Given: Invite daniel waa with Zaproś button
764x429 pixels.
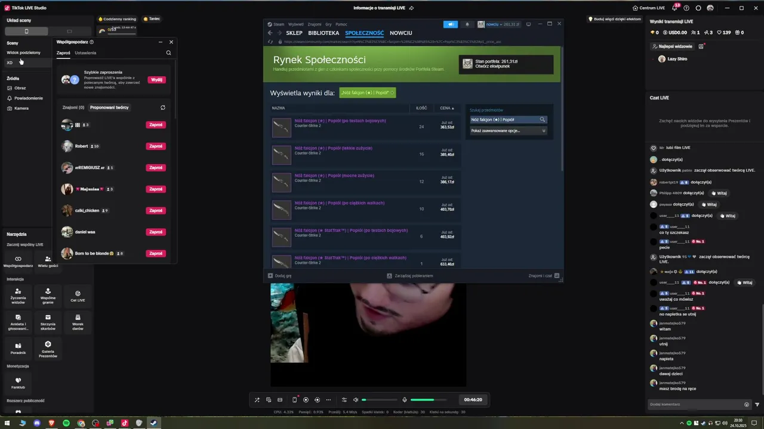Looking at the screenshot, I should point(156,232).
